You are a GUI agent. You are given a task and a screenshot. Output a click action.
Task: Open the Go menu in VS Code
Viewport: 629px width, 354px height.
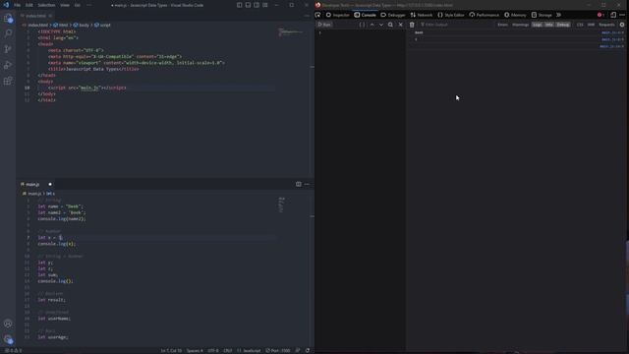tap(78, 5)
